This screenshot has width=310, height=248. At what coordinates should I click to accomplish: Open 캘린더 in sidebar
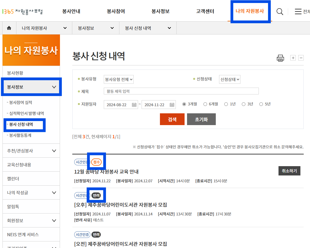click(x=31, y=179)
